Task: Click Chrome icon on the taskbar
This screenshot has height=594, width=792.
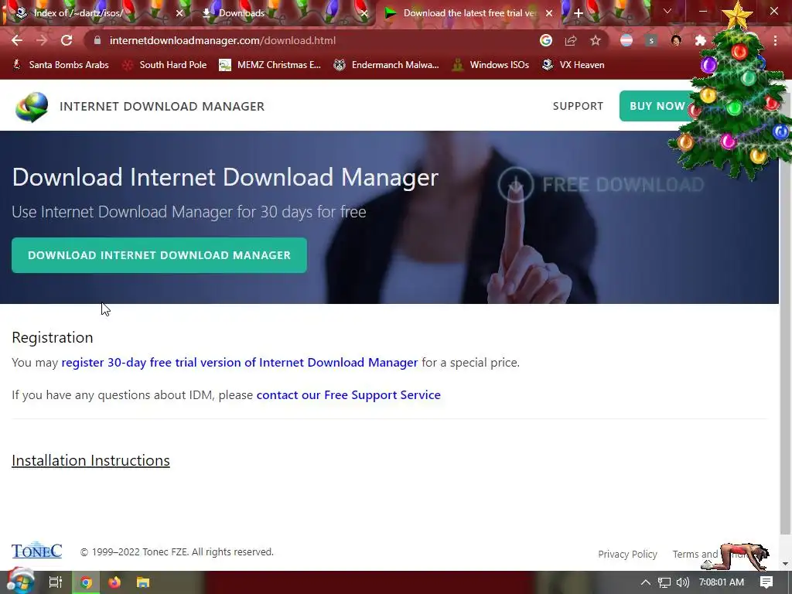Action: 86,582
